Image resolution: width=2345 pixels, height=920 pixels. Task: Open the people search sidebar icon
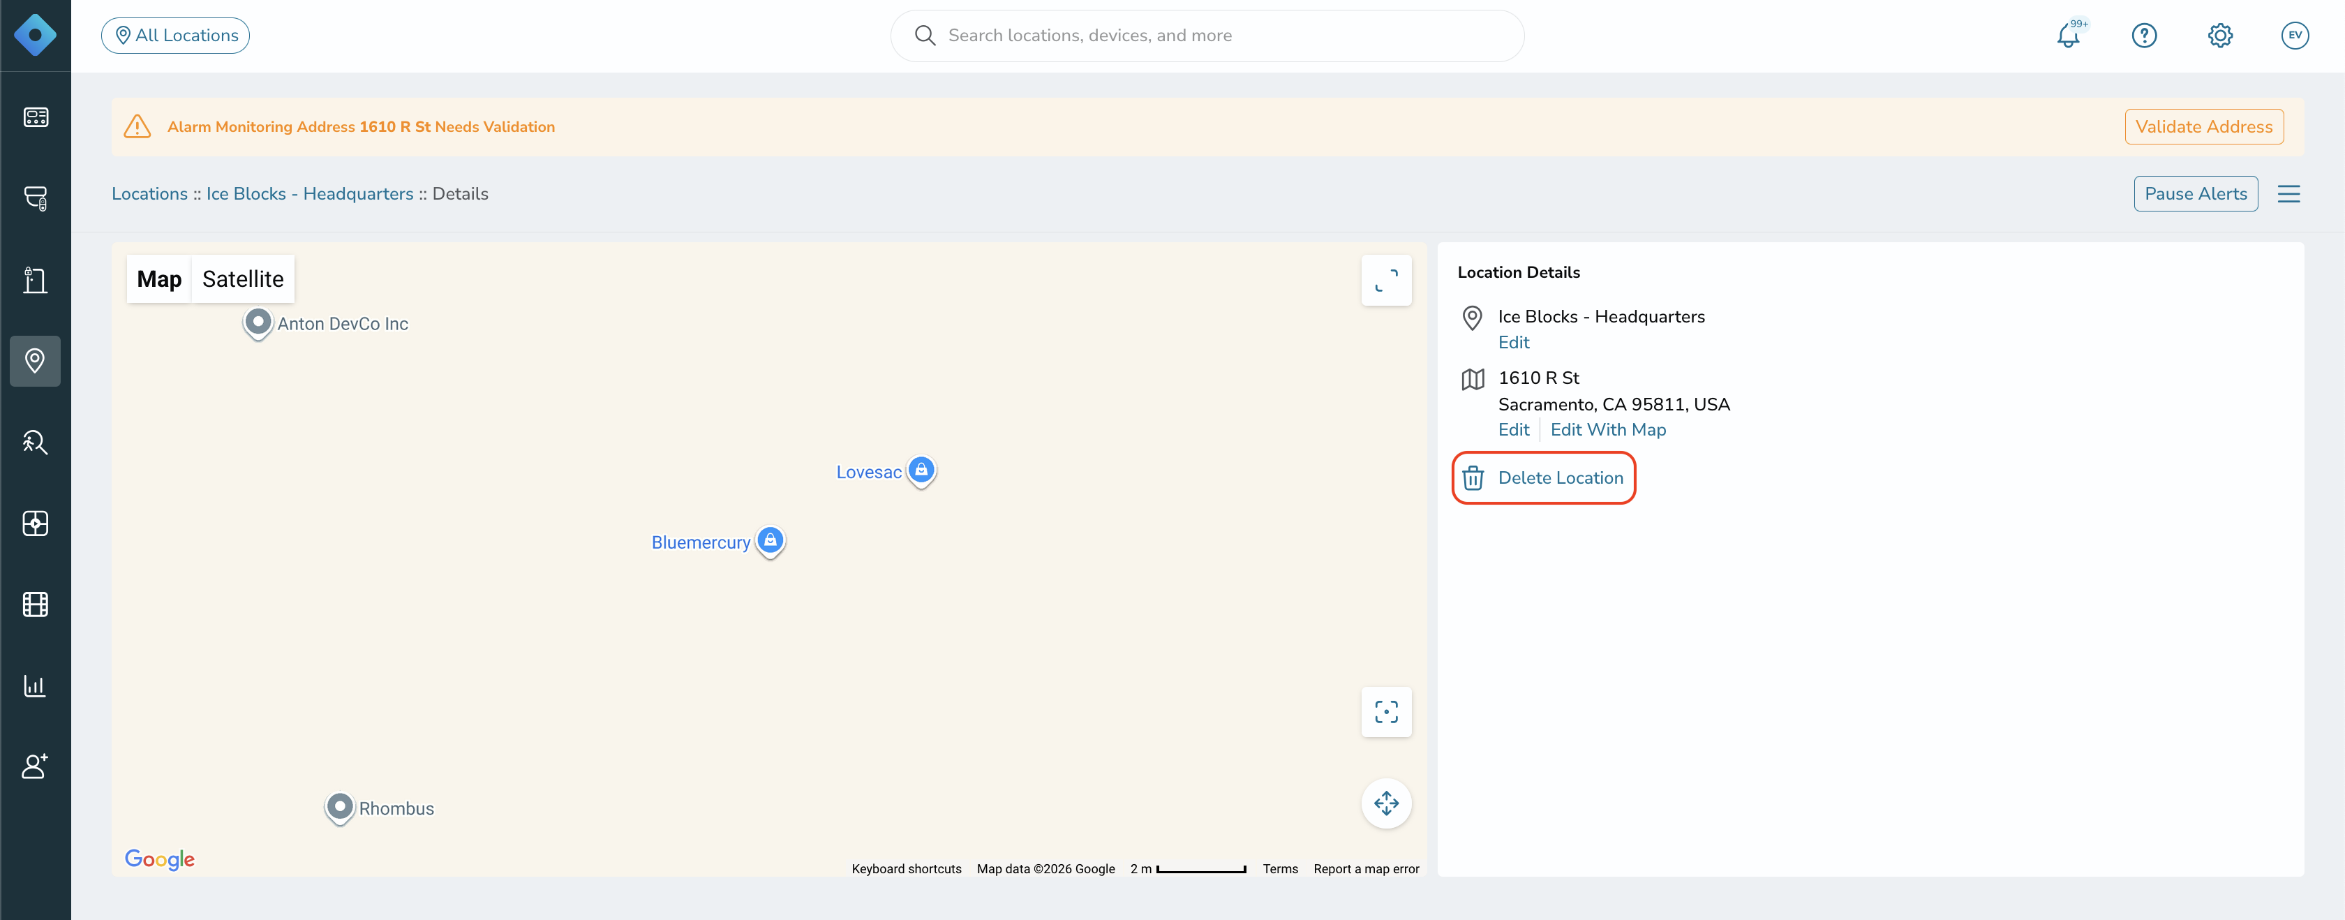coord(36,442)
